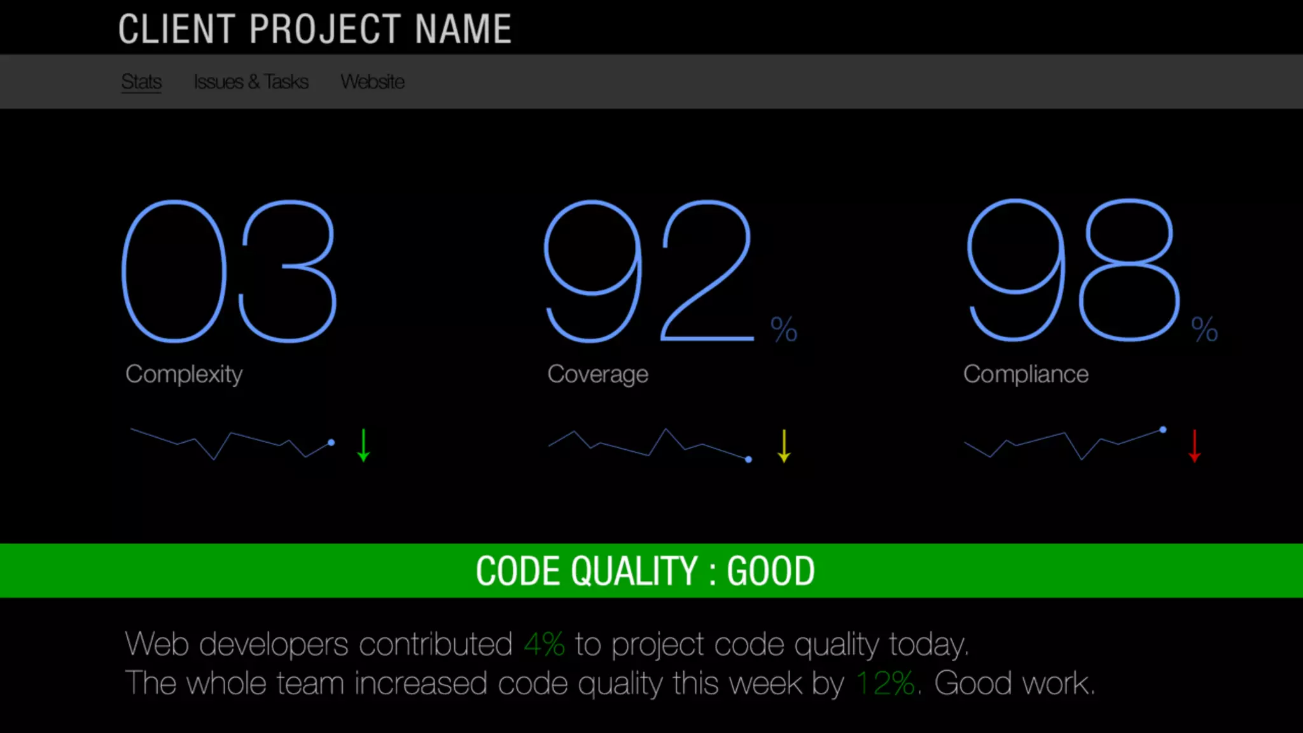Select the large 98 compliance number
Image resolution: width=1303 pixels, height=733 pixels.
point(1073,270)
